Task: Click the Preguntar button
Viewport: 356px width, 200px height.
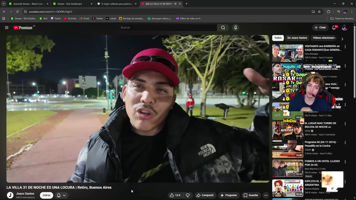Action: (229, 195)
